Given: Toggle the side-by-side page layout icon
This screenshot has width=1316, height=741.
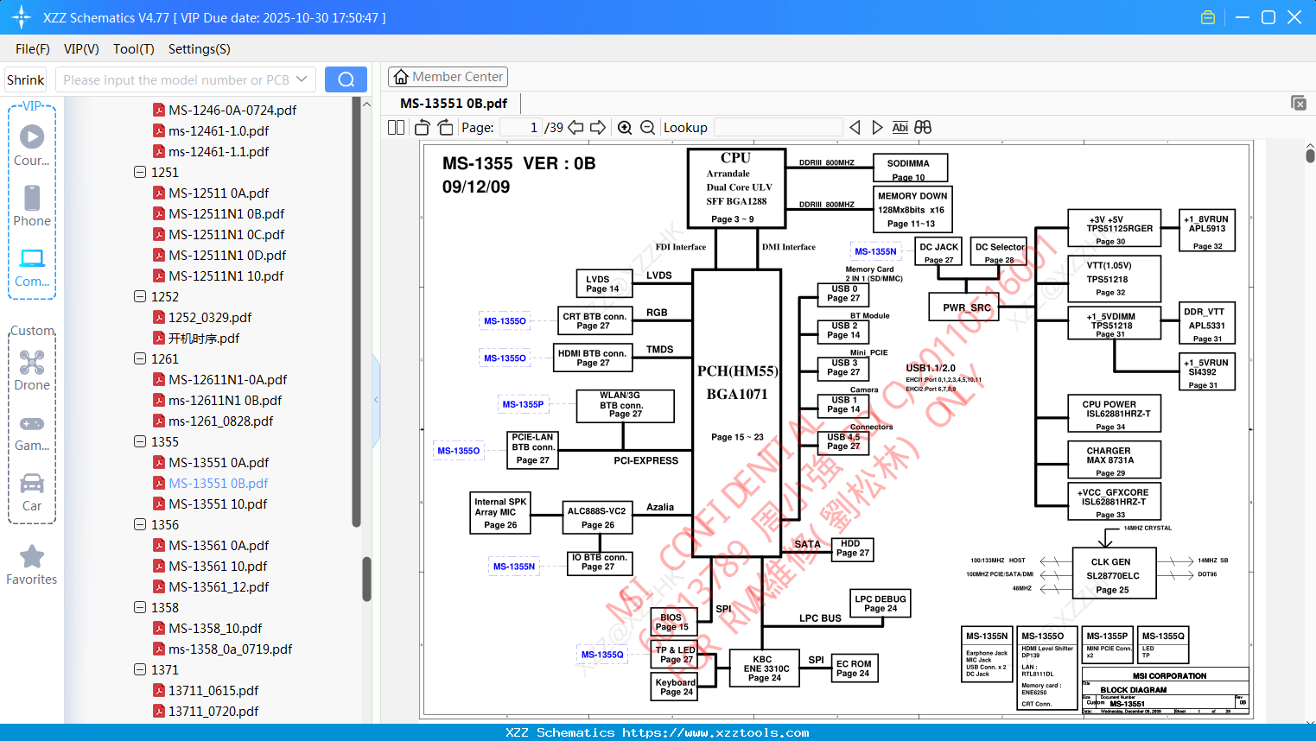Looking at the screenshot, I should (x=396, y=128).
